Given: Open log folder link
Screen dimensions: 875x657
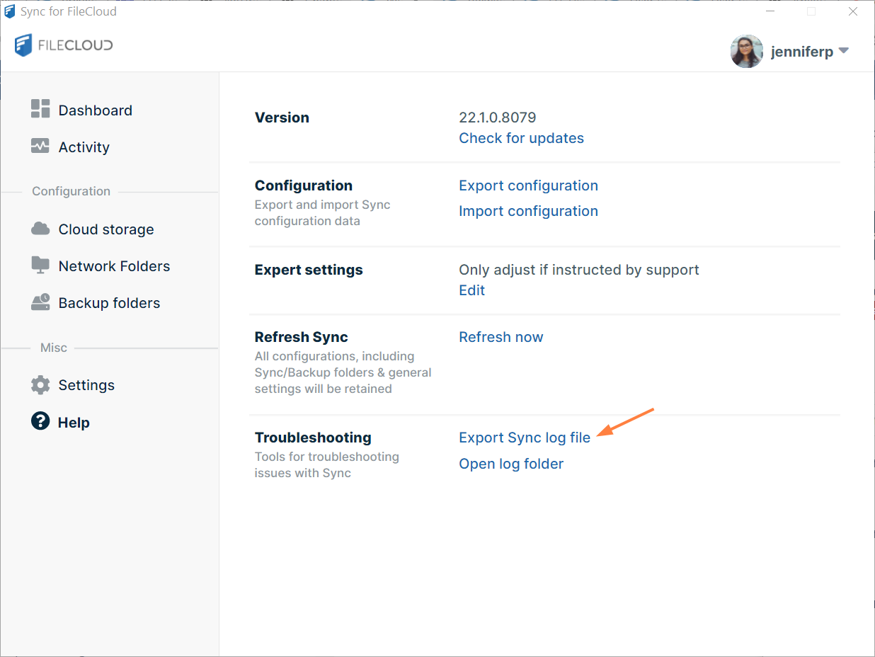Looking at the screenshot, I should pos(511,464).
